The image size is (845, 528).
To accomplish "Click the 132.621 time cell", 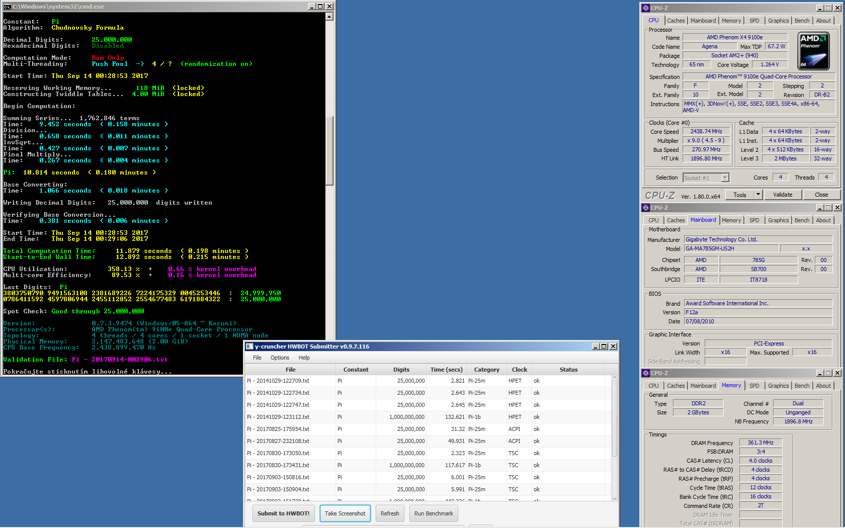I will pos(447,417).
